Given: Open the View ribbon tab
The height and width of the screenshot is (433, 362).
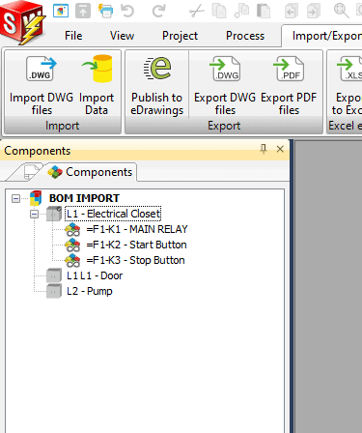Looking at the screenshot, I should click(x=122, y=36).
